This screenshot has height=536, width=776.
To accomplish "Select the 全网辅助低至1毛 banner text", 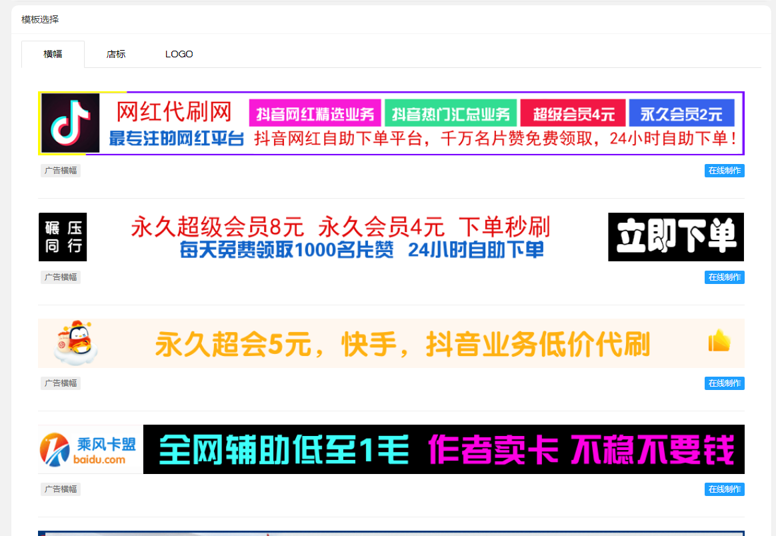I will tap(284, 449).
